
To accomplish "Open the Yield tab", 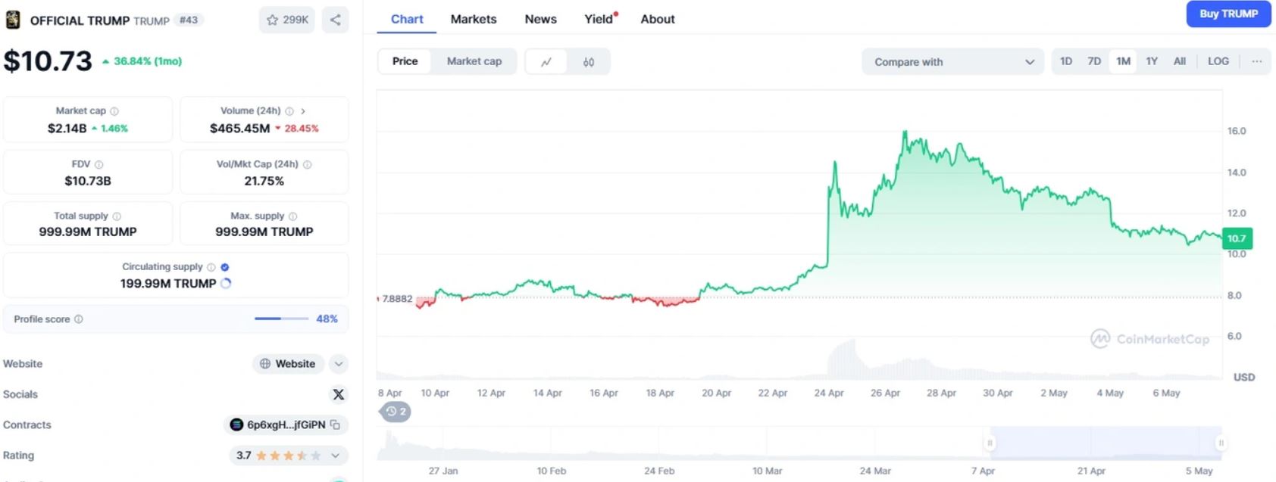I will point(600,19).
